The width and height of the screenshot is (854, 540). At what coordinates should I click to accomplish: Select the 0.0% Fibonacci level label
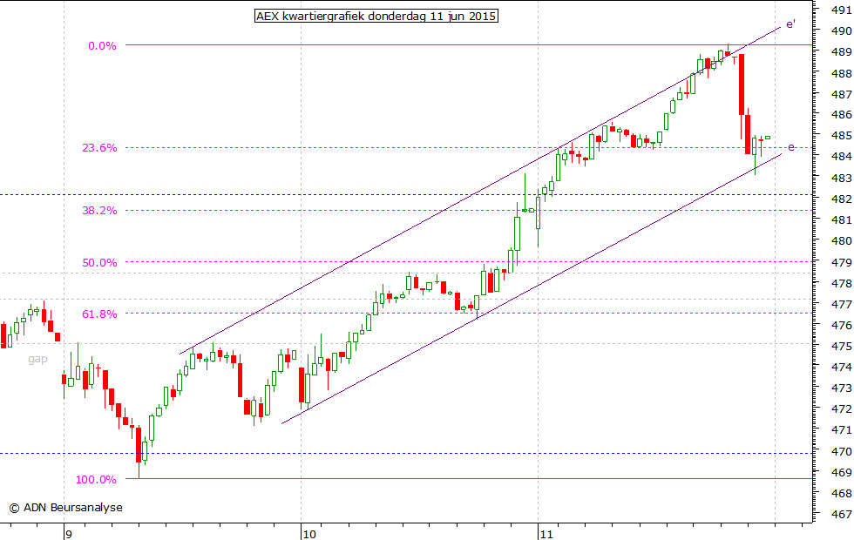point(103,45)
